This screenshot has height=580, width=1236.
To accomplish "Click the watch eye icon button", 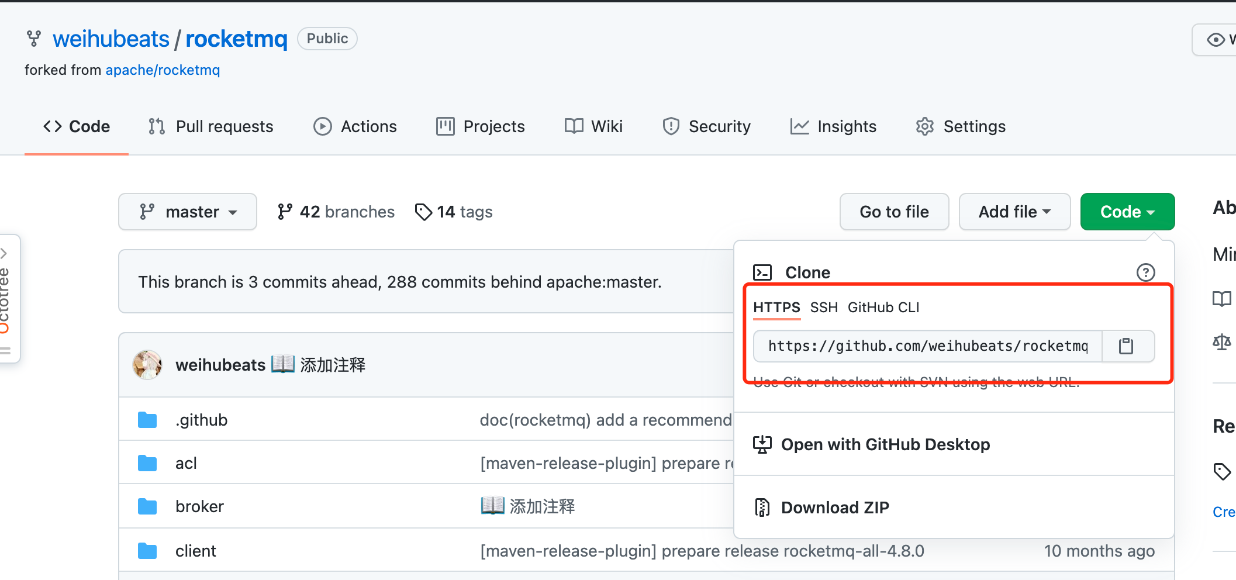I will (x=1216, y=40).
